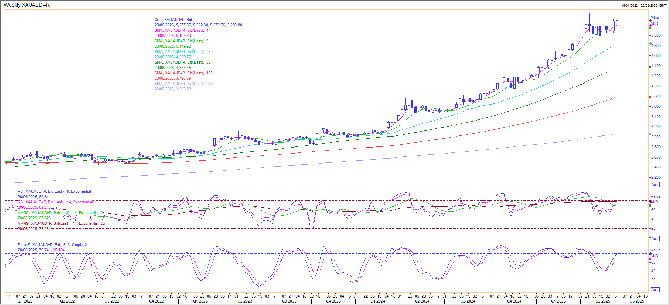Viewport: 669px width, 305px height.
Task: Select the Cndl, XAUAUD=R, Bid legend entry
Action: tap(173, 20)
